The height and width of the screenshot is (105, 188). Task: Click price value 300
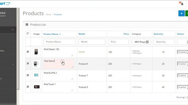[x=110, y=87]
